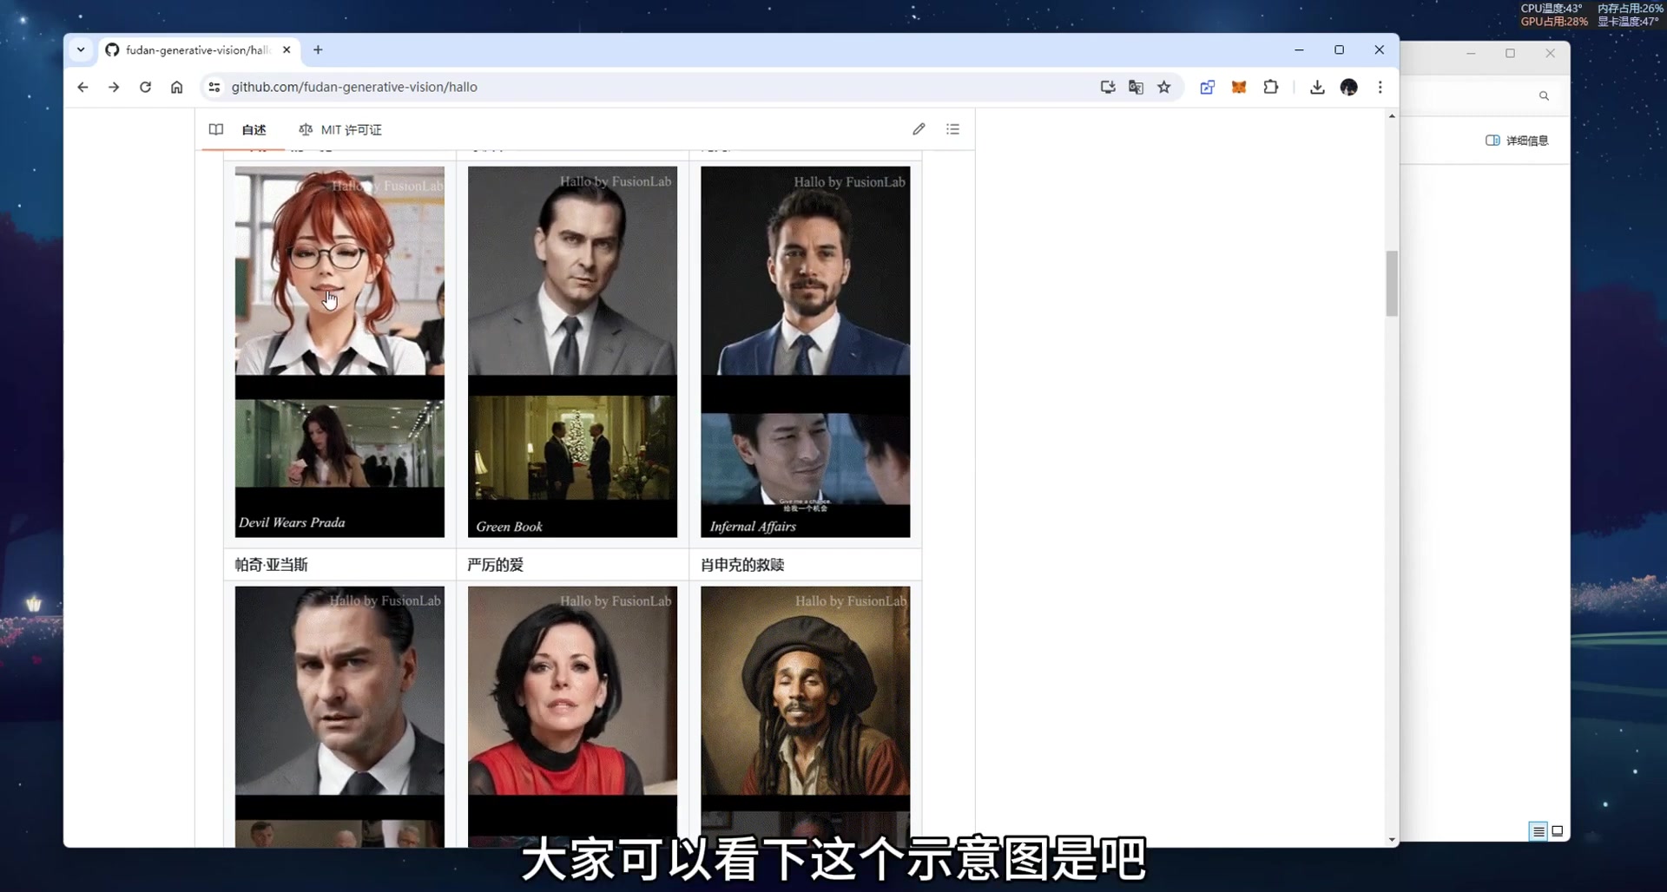
Task: Toggle 详细信息 pane in background Explorer window
Action: tap(1517, 141)
